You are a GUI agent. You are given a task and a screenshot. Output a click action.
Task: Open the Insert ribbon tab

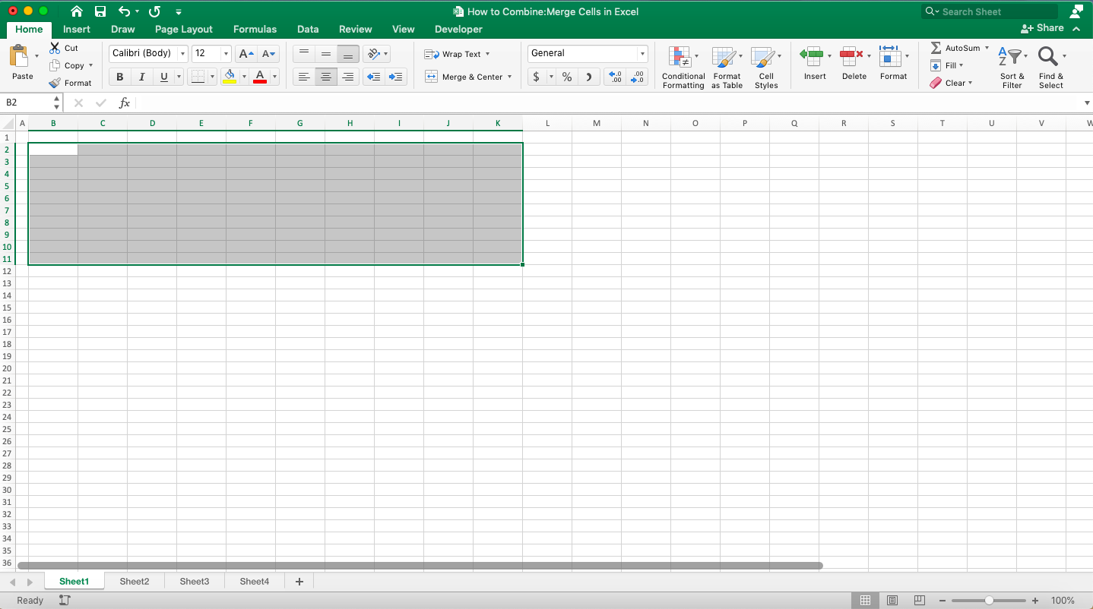click(77, 29)
